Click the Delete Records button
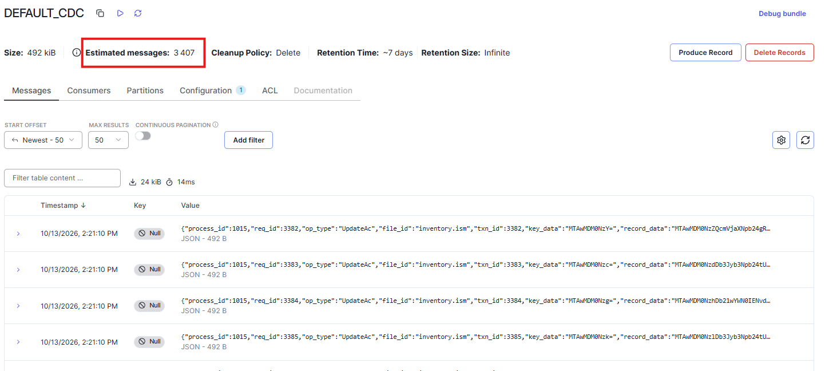The width and height of the screenshot is (837, 371). tap(780, 53)
